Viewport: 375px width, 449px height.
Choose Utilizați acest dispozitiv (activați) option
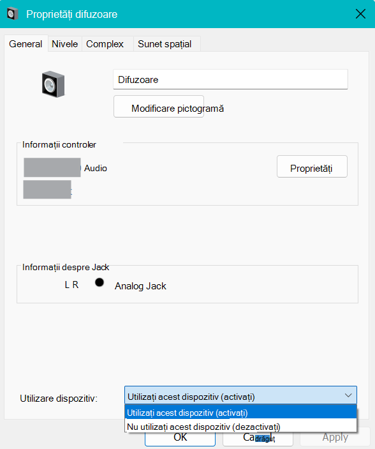coord(241,413)
